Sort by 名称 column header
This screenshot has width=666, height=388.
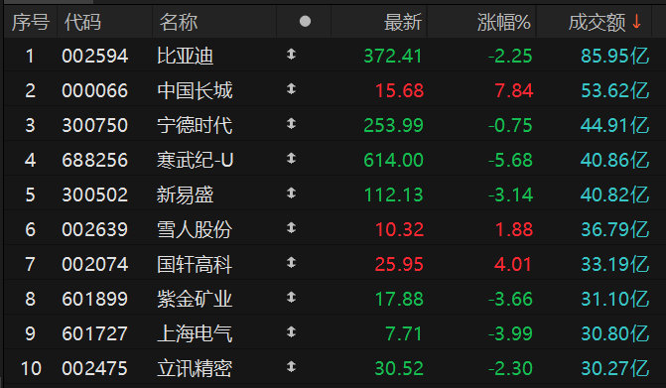tap(179, 22)
